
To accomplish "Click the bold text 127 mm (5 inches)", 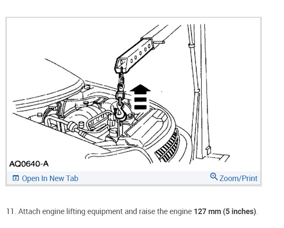I will pyautogui.click(x=225, y=212).
